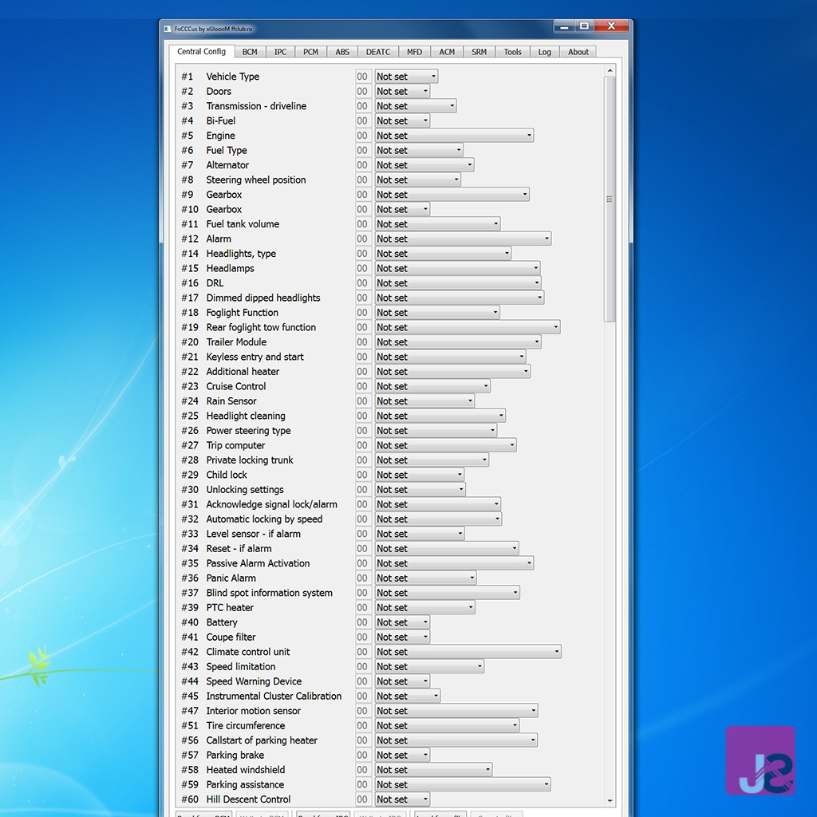The width and height of the screenshot is (817, 817).
Task: Expand the Alarm dropdown
Action: [464, 239]
